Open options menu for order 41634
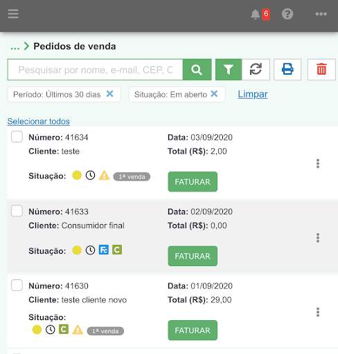This screenshot has height=354, width=338. 318,164
